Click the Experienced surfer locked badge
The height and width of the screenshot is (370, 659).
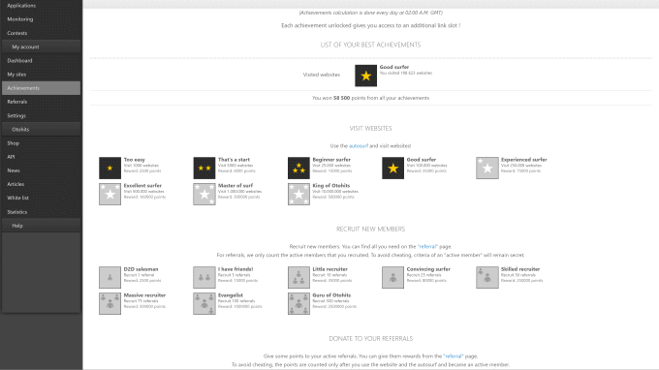click(487, 168)
